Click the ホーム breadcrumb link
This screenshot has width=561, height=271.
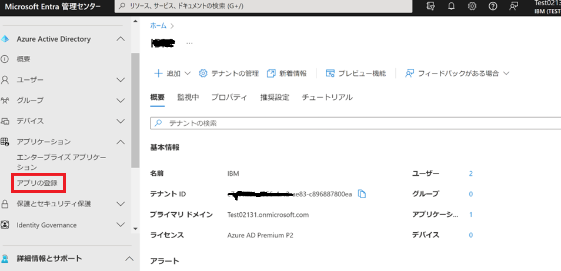[158, 26]
